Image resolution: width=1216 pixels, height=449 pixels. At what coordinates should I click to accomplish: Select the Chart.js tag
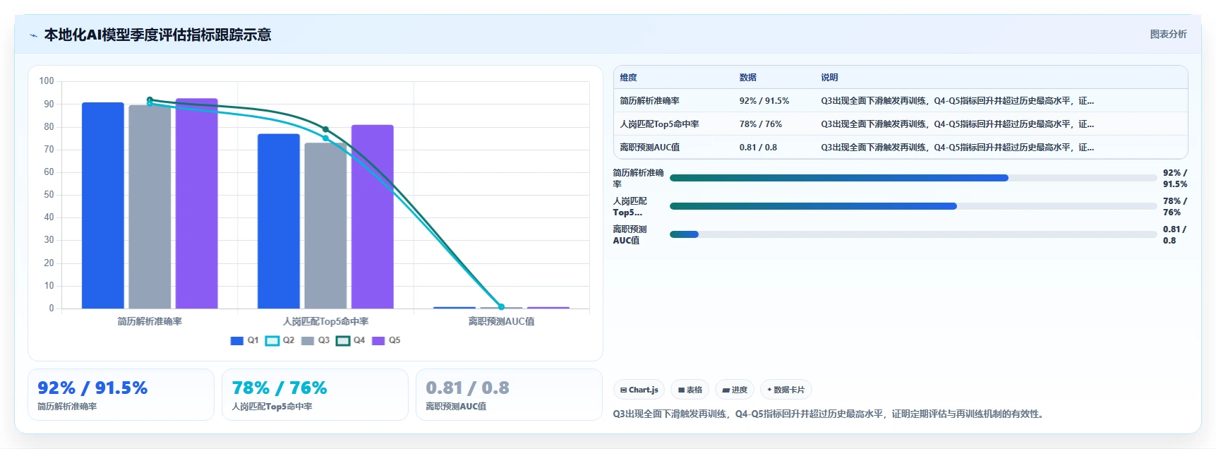point(639,390)
